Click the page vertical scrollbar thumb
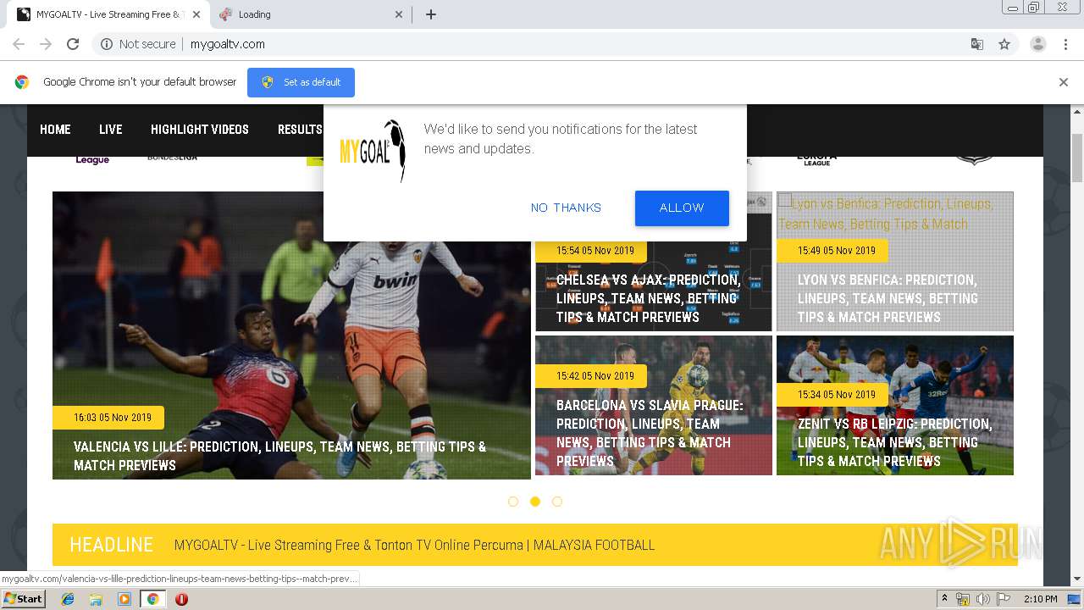Image resolution: width=1084 pixels, height=610 pixels. [1077, 157]
